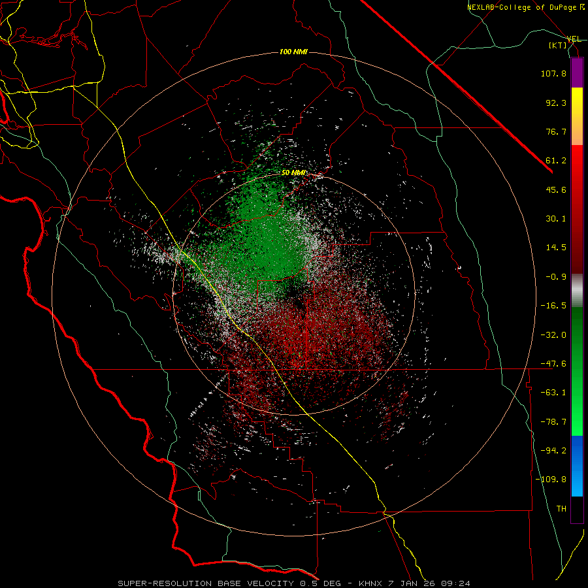Screen dimensions: 588x588
Task: Select the -47.6 scale value
Action: pyautogui.click(x=553, y=363)
